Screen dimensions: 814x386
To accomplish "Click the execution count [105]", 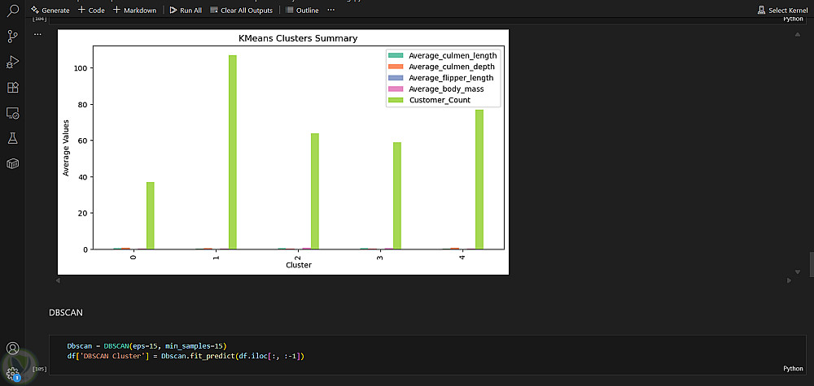I will [x=39, y=369].
